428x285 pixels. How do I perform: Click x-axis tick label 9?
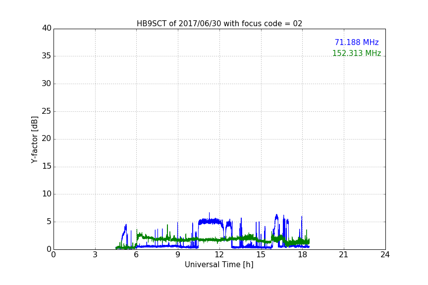pyautogui.click(x=178, y=255)
